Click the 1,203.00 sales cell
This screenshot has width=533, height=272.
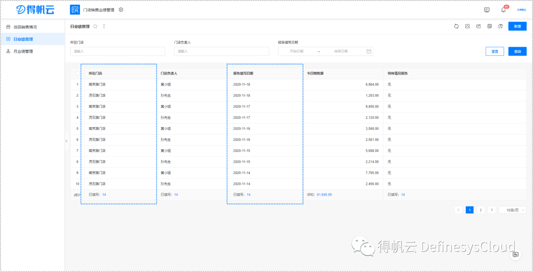coord(372,96)
